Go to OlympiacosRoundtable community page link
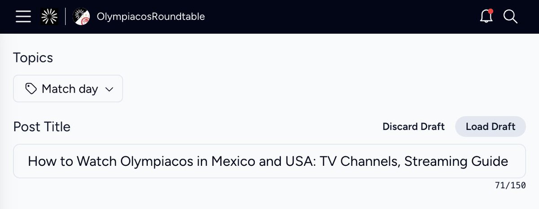Screen dimensions: 539x209 point(151,17)
